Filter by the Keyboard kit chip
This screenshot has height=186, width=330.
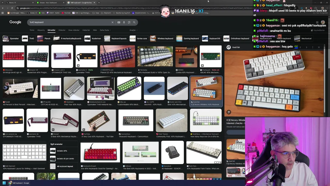[x=211, y=38]
